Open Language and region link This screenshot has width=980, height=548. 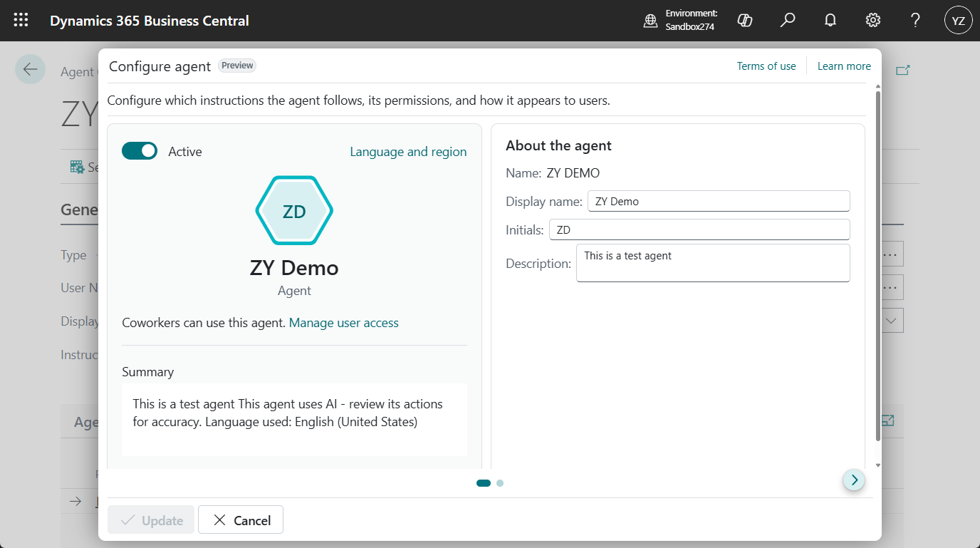coord(408,152)
